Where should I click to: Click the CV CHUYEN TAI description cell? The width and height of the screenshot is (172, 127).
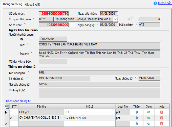[90, 118]
